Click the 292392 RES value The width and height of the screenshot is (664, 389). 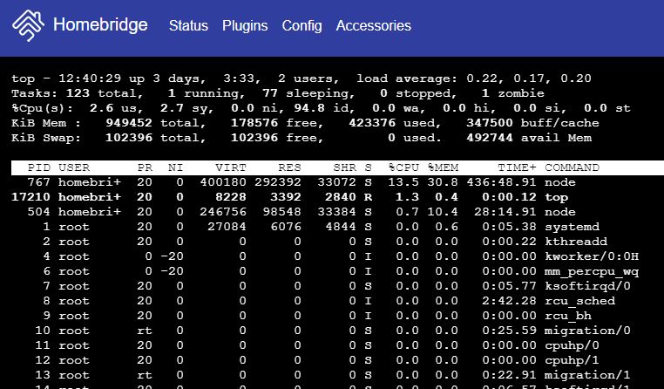(278, 182)
